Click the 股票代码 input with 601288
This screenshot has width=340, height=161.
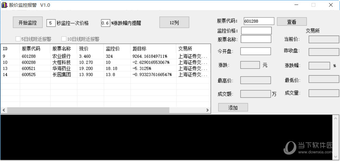pyautogui.click(x=259, y=21)
